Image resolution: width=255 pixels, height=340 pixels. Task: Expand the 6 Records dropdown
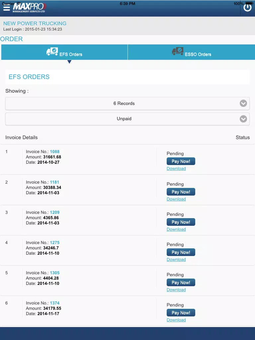coord(124,103)
